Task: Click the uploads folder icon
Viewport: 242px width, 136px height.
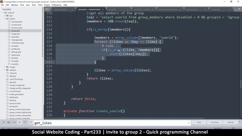Action: click(x=8, y=70)
